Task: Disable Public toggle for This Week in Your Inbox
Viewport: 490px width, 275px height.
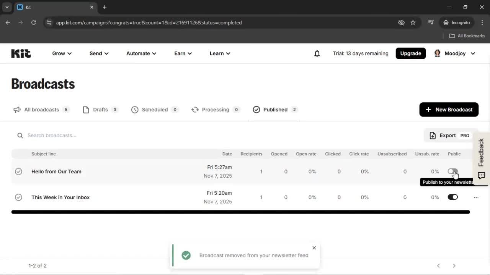Action: (x=452, y=197)
